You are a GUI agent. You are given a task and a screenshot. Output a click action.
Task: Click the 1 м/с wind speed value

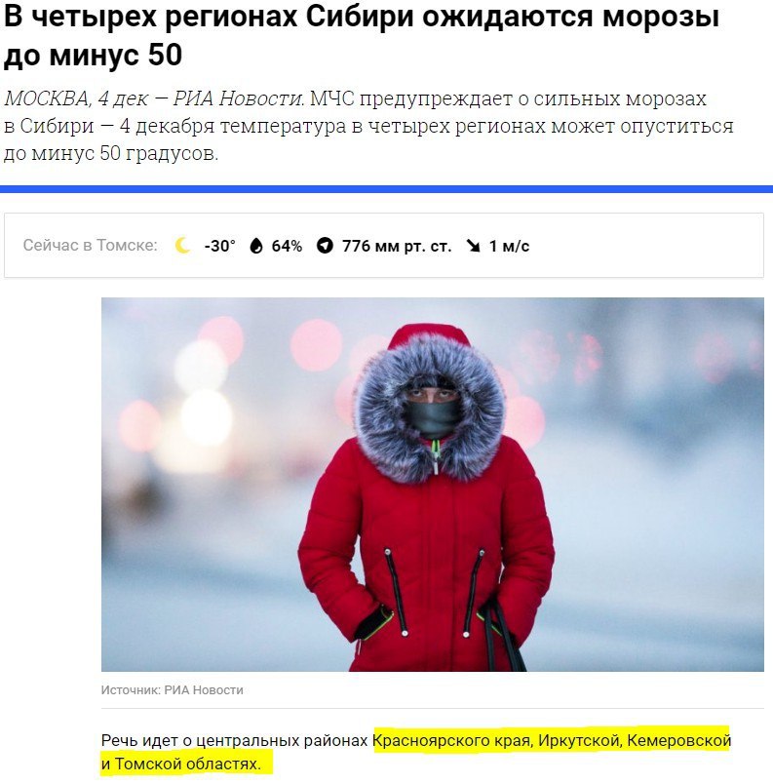coord(509,246)
